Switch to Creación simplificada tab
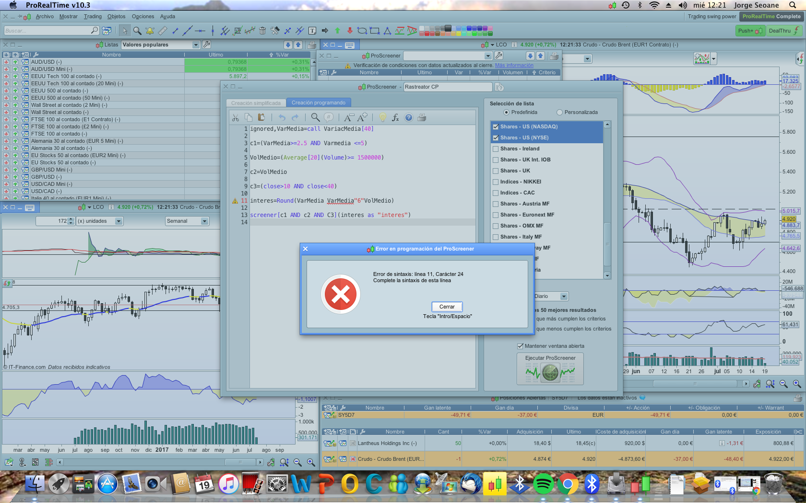 256,103
